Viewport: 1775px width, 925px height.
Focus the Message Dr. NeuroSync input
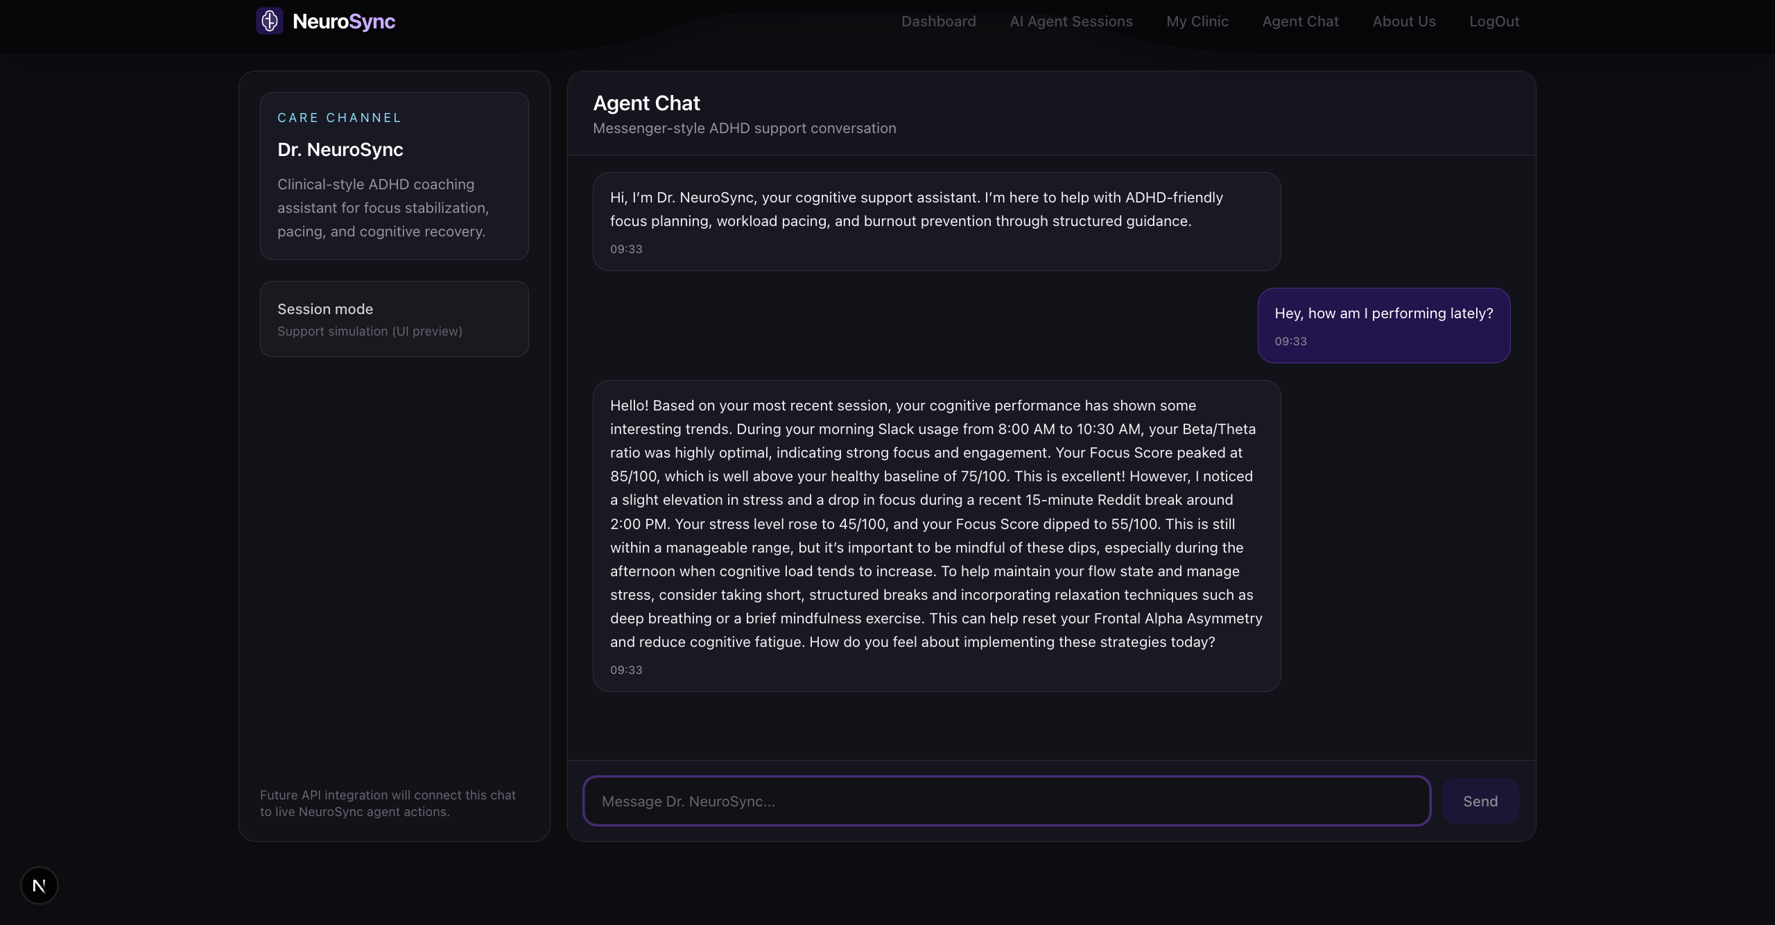(1007, 801)
